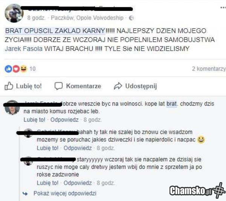Screen dimensions: 226x201
Task: Click Odpowiedz under the first comment
Action: coord(64,120)
